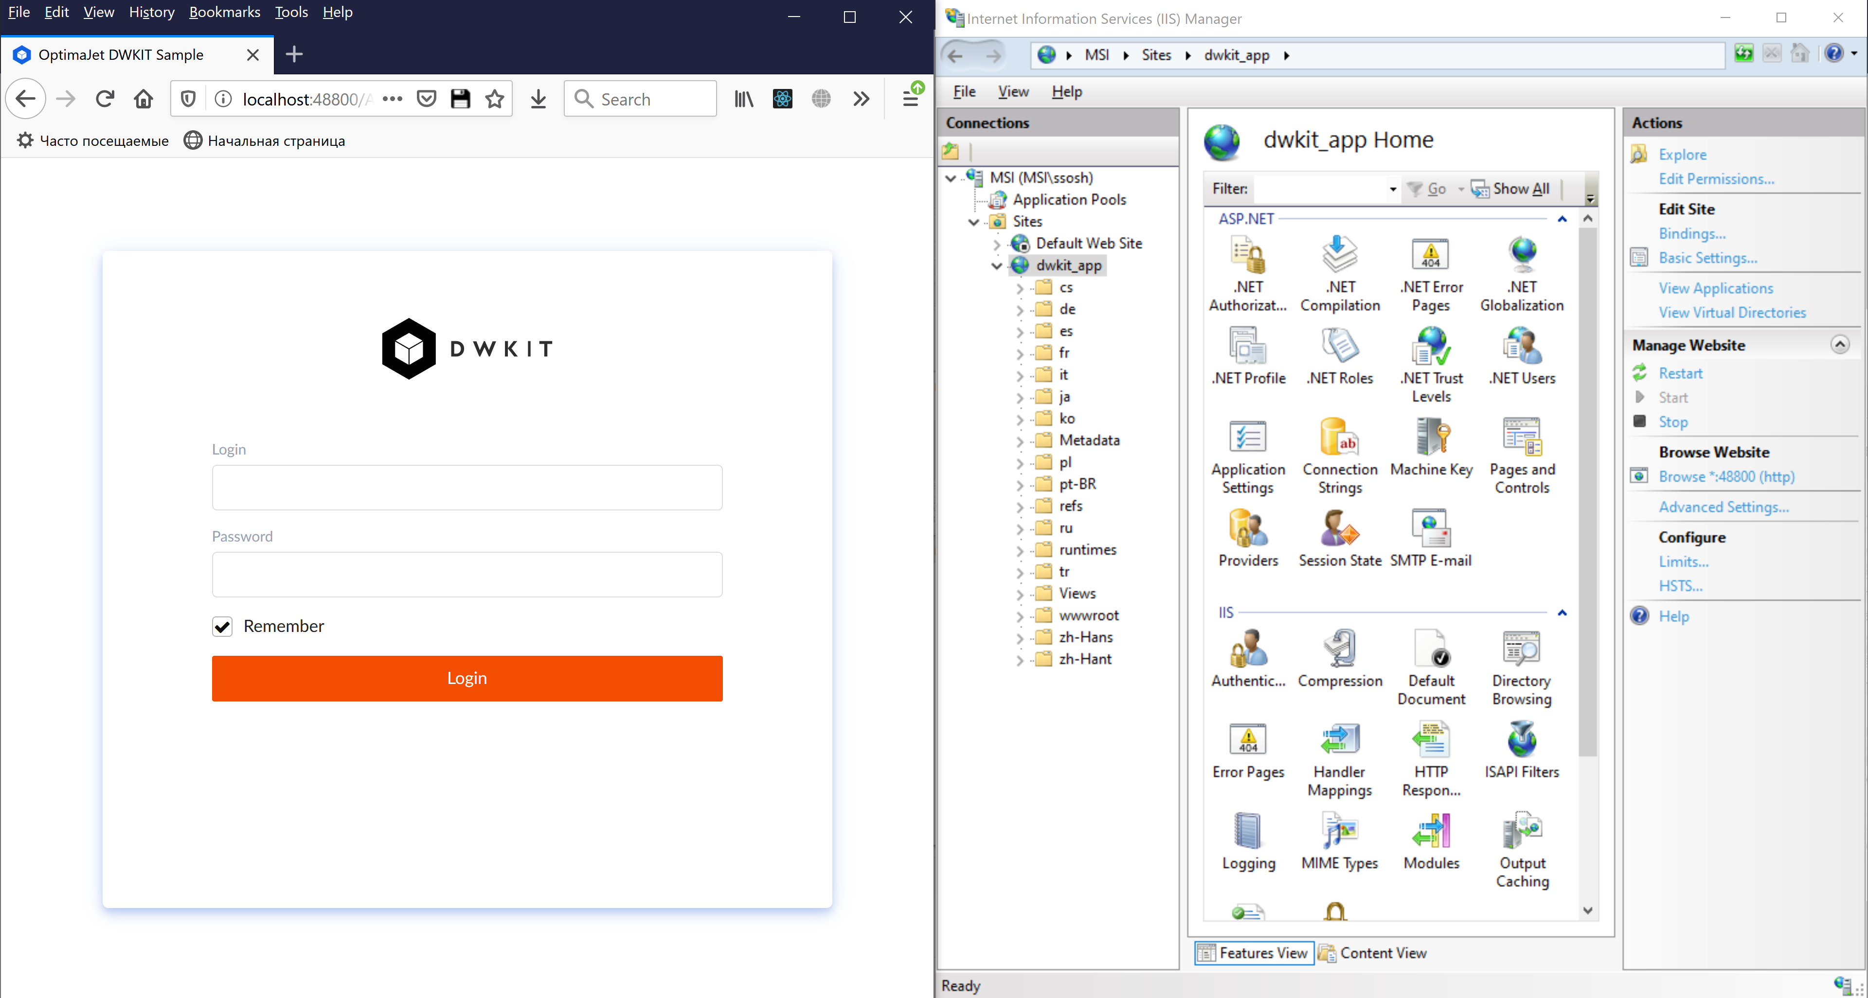Bookmark page with star icon
1868x998 pixels.
[x=495, y=99]
